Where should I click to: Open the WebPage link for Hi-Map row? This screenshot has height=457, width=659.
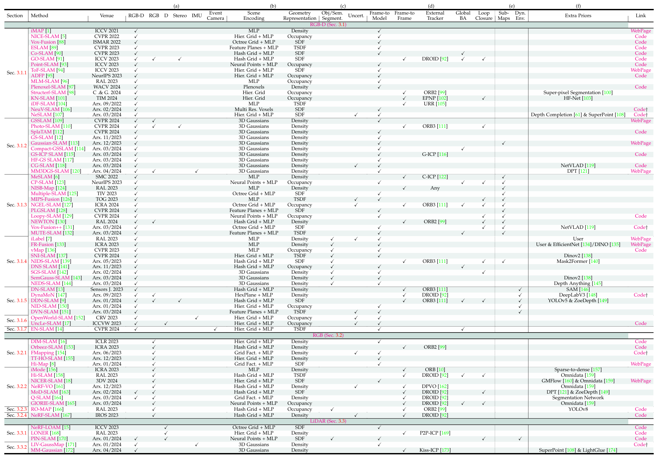coord(640,364)
